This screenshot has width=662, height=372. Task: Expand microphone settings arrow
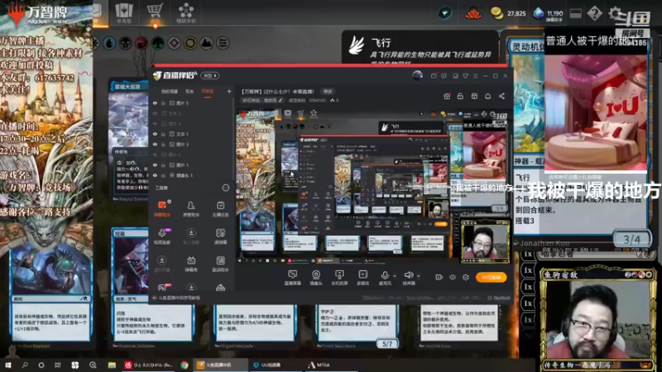tap(395, 276)
